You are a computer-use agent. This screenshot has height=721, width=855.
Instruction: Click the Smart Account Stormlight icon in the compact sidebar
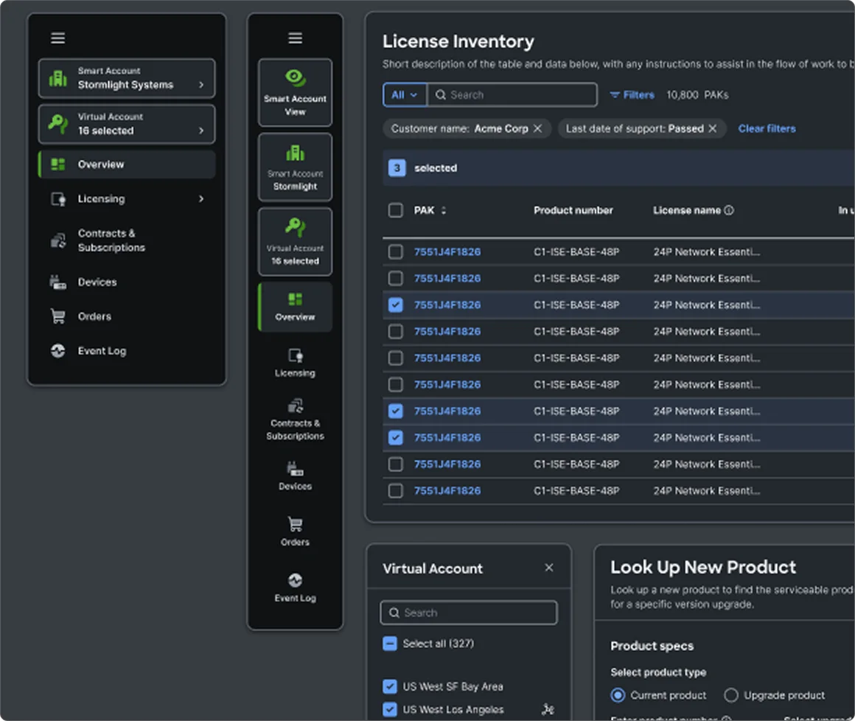click(295, 153)
